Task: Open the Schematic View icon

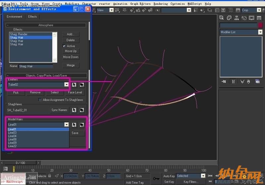Action: point(223,10)
